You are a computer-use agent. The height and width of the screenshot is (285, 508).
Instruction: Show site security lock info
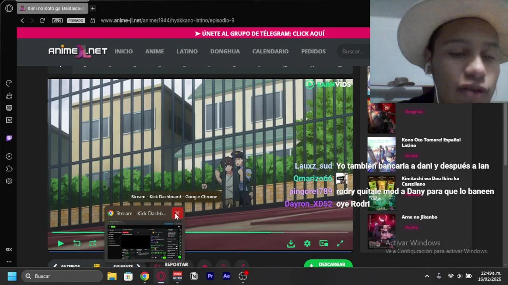[x=92, y=21]
